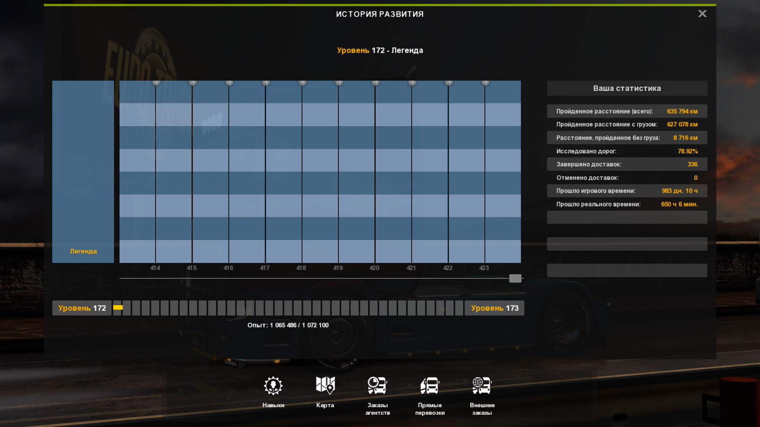Viewport: 760px width, 427px height.
Task: Click the timeline marker pin above 416
Action: click(229, 83)
